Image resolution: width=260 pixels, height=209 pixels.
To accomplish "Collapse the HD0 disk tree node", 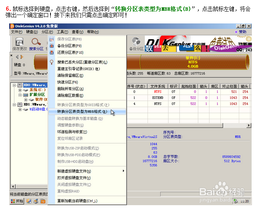I will (x=14, y=85).
